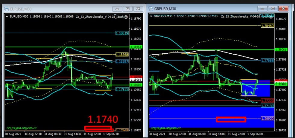Click the GBPUSD window chart icon
This screenshot has height=138, width=295.
[x=151, y=9]
